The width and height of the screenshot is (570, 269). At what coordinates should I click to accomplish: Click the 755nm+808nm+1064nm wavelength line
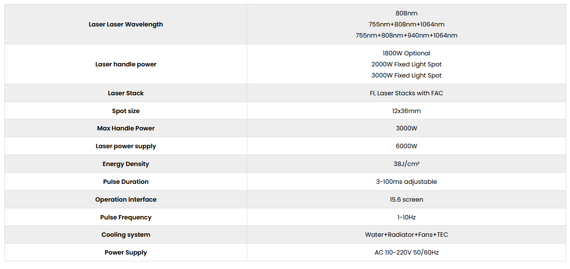pyautogui.click(x=406, y=25)
